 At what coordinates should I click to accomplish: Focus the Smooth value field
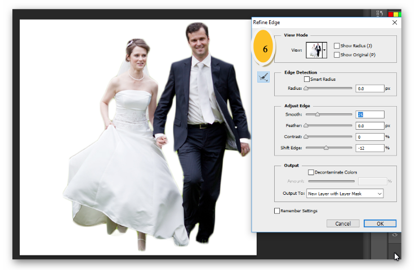click(370, 115)
